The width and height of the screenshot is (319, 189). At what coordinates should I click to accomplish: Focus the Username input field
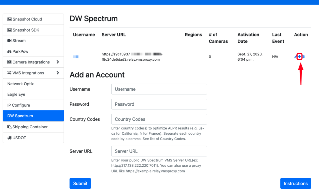(159, 89)
